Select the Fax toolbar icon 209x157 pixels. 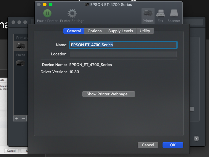pyautogui.click(x=160, y=13)
